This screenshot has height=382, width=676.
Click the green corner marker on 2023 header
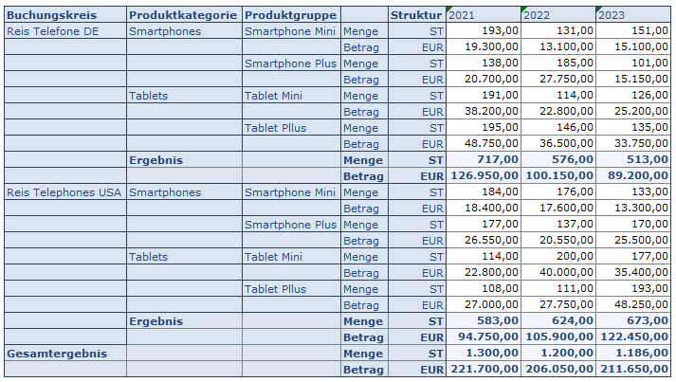tap(599, 9)
